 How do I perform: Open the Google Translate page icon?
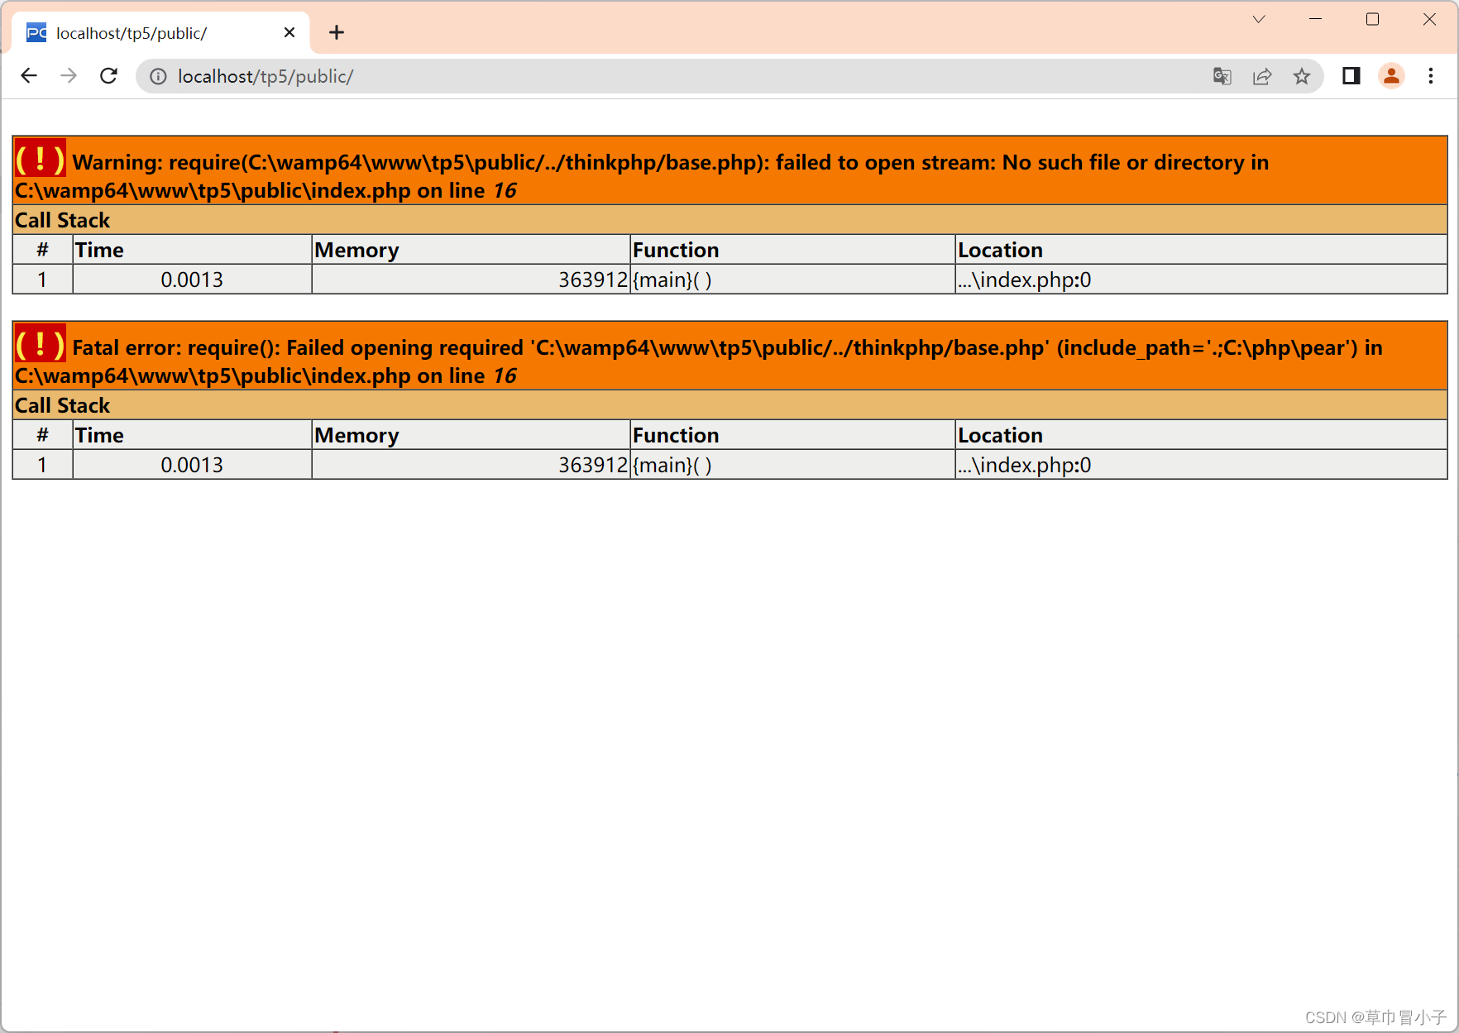[x=1222, y=76]
